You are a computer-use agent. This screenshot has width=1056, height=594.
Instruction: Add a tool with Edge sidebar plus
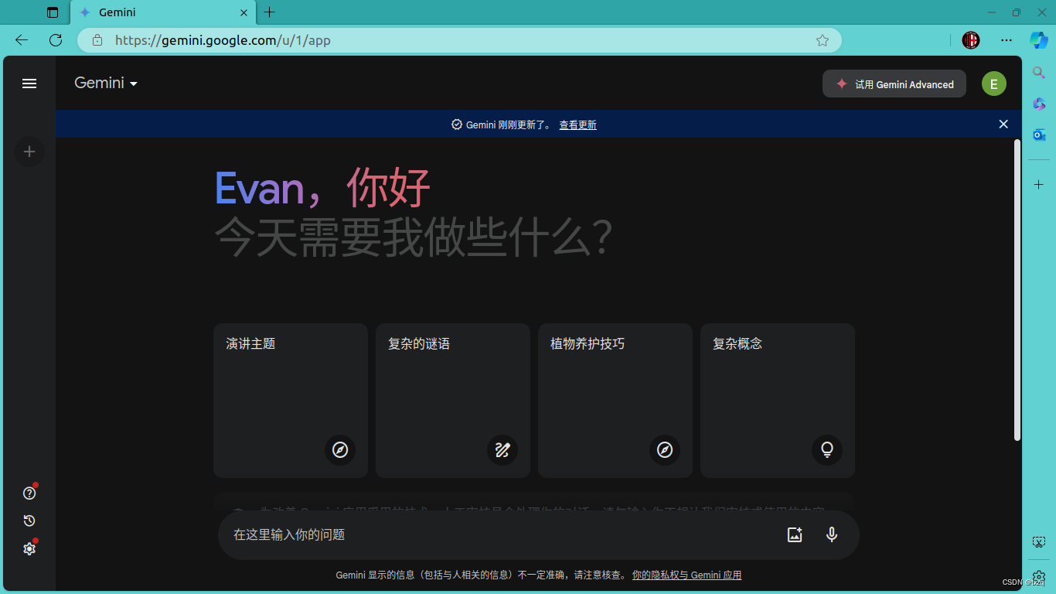pyautogui.click(x=1039, y=185)
